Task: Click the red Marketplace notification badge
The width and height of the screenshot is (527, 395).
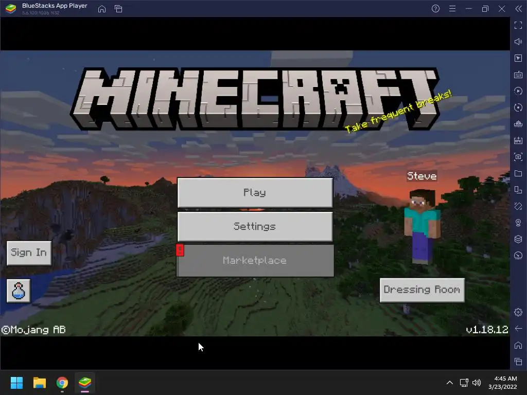Action: click(x=180, y=250)
